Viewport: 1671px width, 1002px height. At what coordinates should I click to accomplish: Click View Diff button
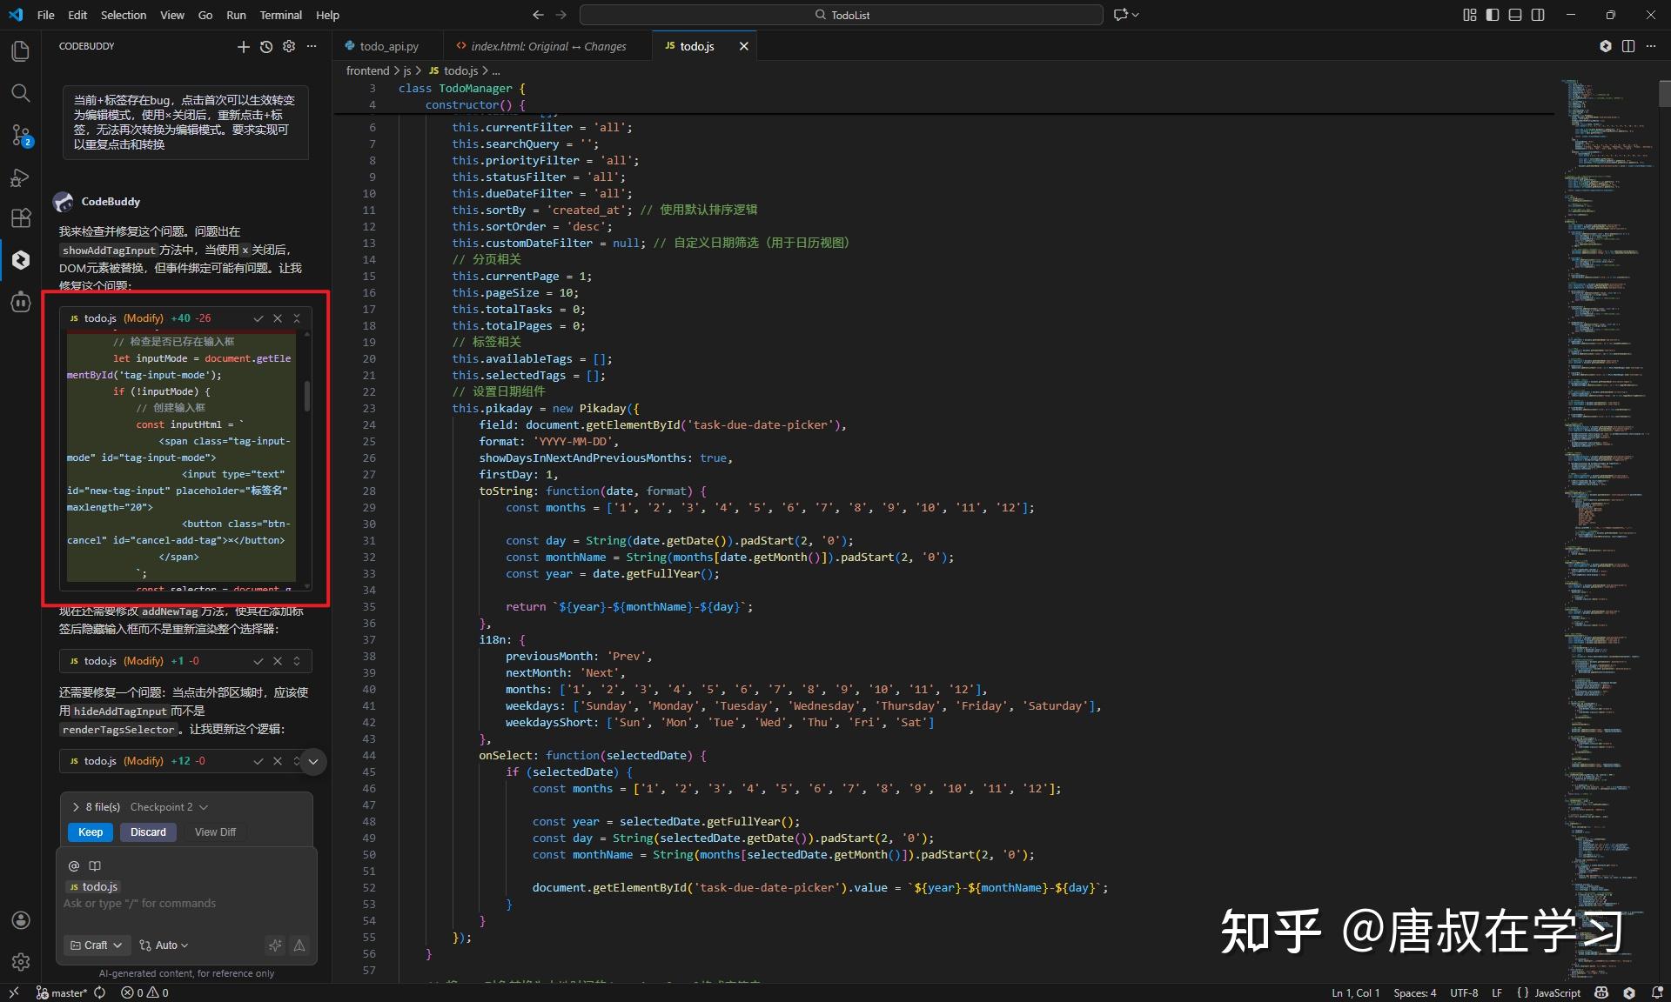coord(215,832)
